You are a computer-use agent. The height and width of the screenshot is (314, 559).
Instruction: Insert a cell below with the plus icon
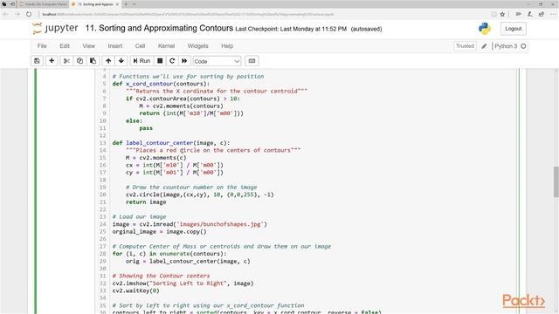tap(52, 61)
